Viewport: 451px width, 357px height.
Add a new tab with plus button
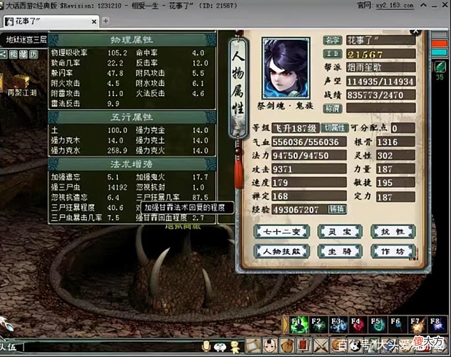click(x=106, y=21)
